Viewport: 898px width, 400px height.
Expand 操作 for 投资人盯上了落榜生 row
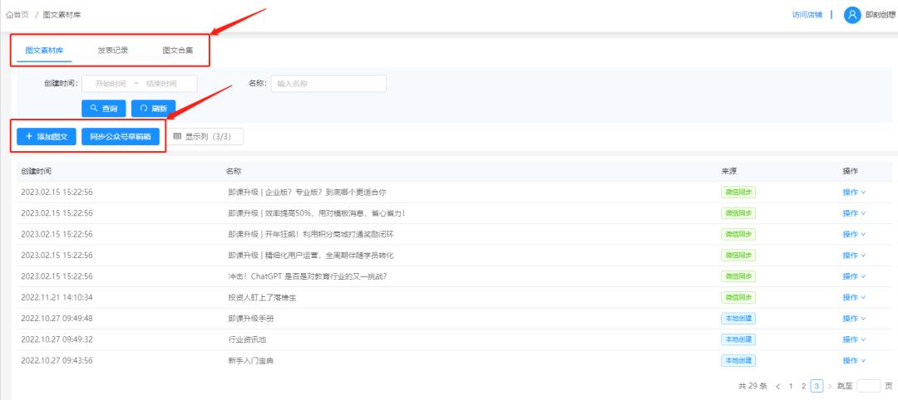click(854, 298)
